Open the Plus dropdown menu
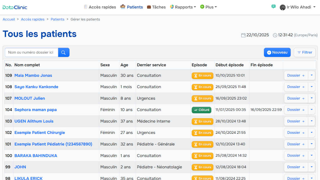The width and height of the screenshot is (320, 180). click(208, 7)
